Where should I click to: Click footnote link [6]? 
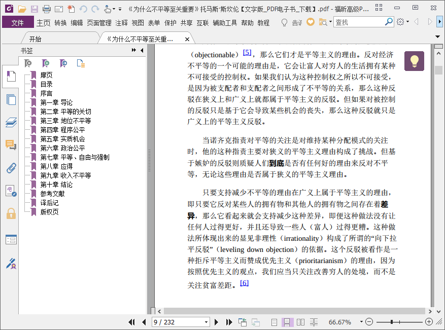245,283
